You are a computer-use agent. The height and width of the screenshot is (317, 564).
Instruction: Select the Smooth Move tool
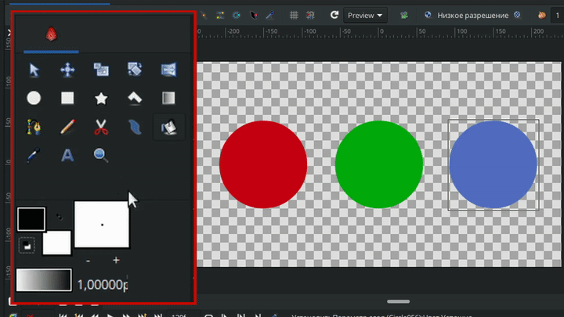(67, 70)
